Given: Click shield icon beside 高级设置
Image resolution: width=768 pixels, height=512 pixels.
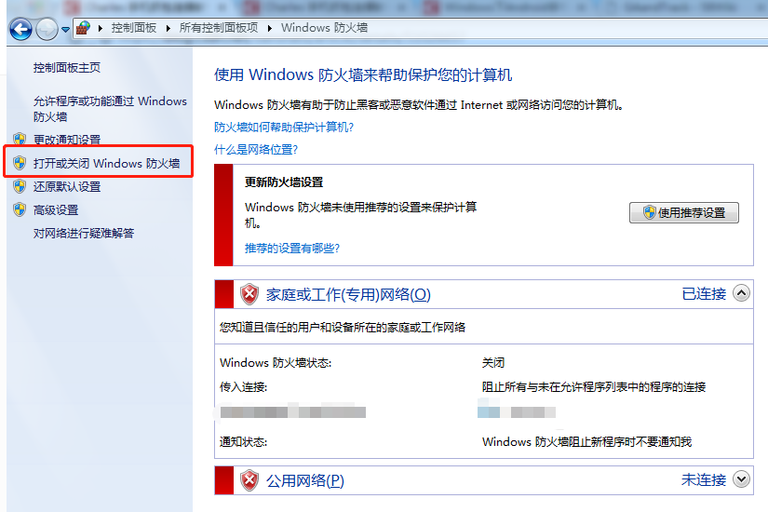Looking at the screenshot, I should 20,209.
